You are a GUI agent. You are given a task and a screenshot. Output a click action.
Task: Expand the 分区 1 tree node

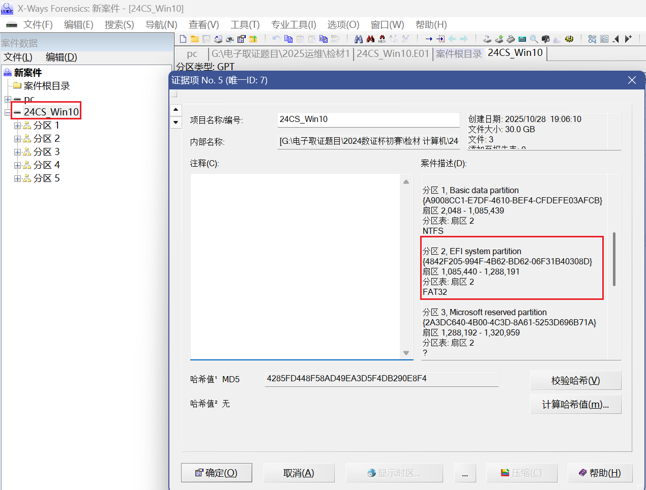click(17, 126)
